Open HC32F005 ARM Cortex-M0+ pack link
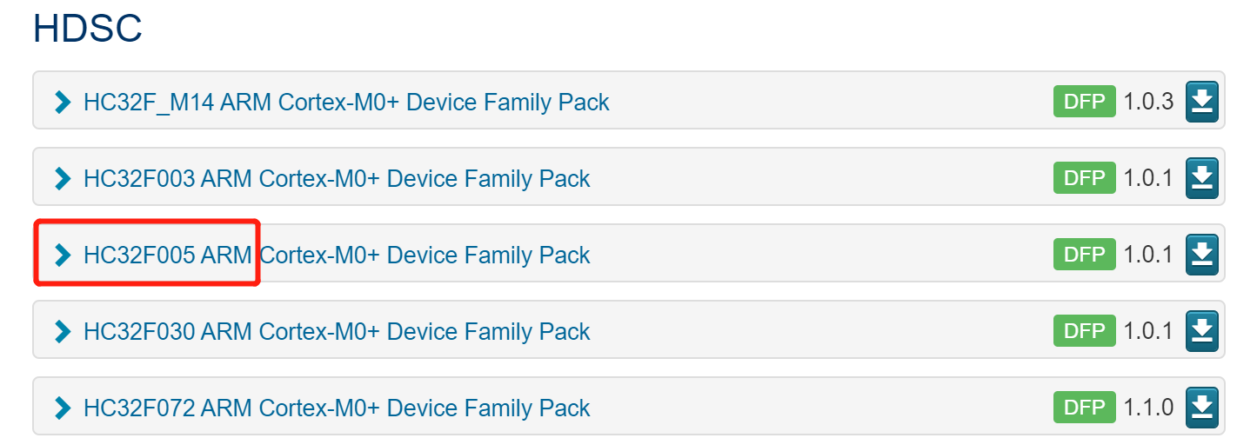Screen dimensions: 1237x438 [337, 255]
